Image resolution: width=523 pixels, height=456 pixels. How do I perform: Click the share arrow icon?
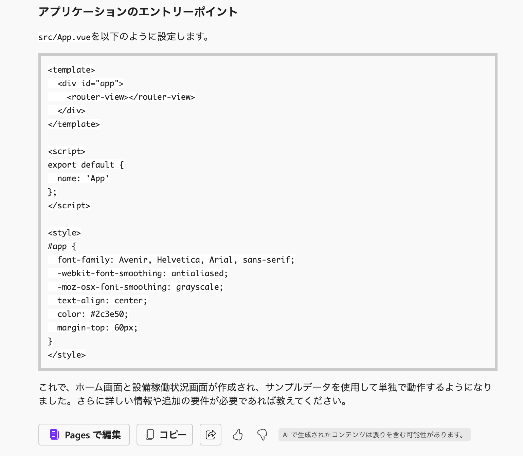211,435
